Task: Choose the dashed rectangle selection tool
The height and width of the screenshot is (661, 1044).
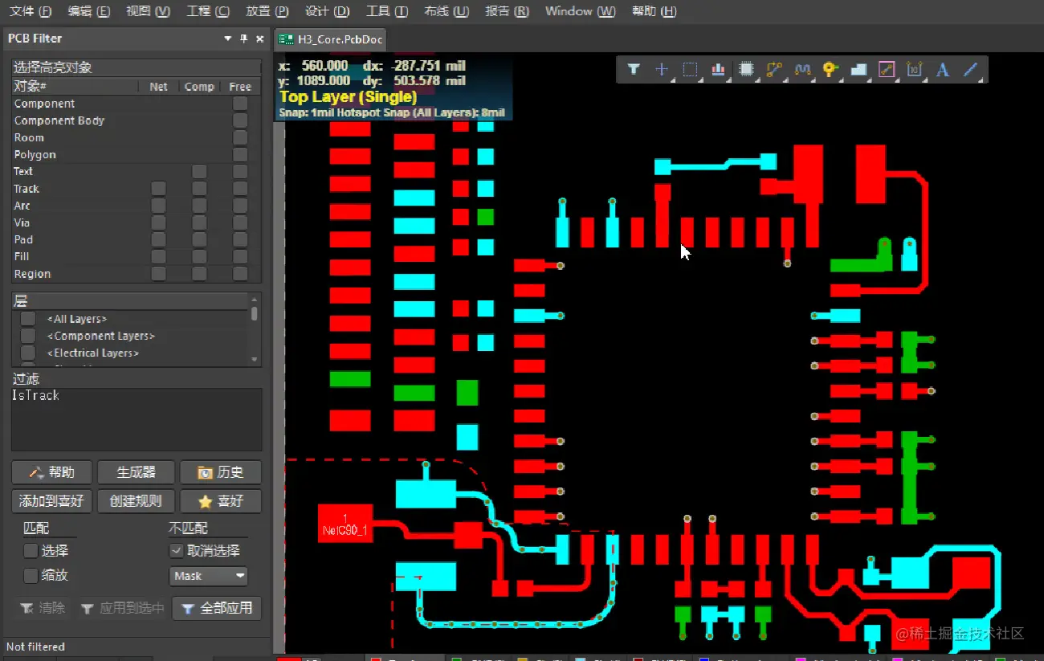Action: 690,70
